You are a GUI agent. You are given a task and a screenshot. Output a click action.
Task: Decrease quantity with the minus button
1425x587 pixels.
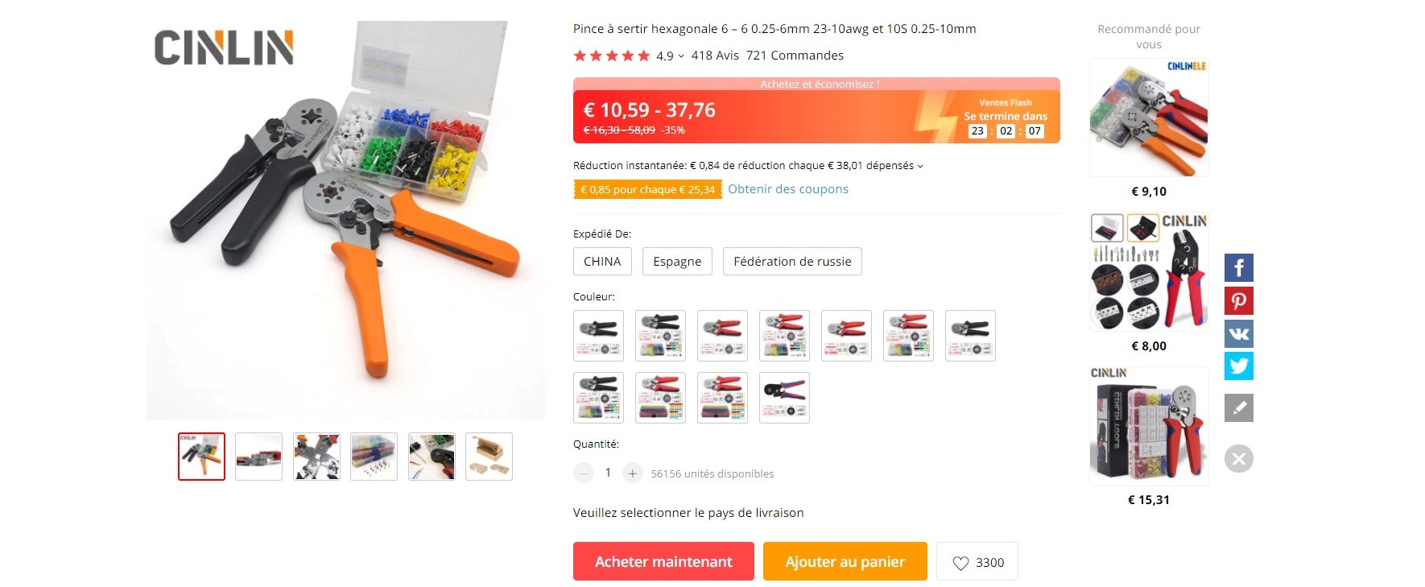pyautogui.click(x=584, y=473)
